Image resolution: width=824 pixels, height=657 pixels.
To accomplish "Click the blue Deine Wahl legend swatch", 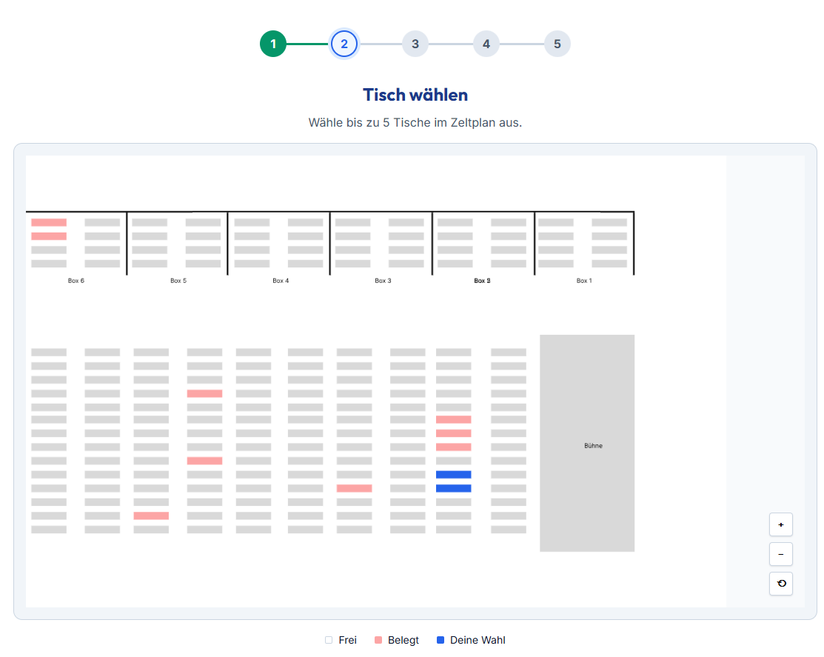I will click(441, 640).
